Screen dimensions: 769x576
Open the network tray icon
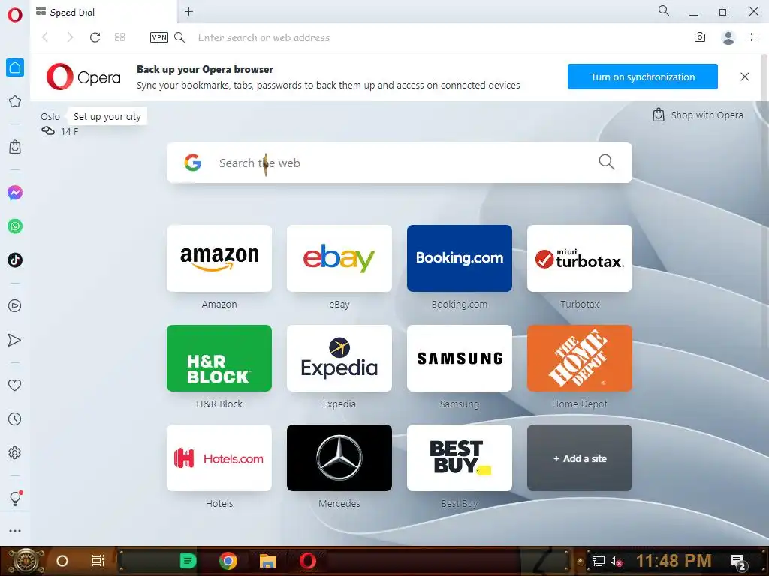(599, 561)
